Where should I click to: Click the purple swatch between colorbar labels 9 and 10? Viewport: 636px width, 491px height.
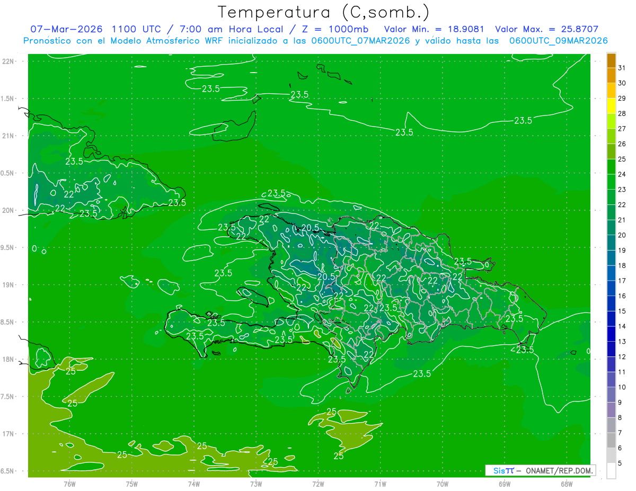[611, 395]
